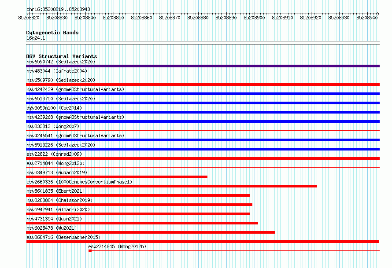Select nsv6513750 (Sedlazeck2020) label
This screenshot has width=392, height=268.
[61, 99]
